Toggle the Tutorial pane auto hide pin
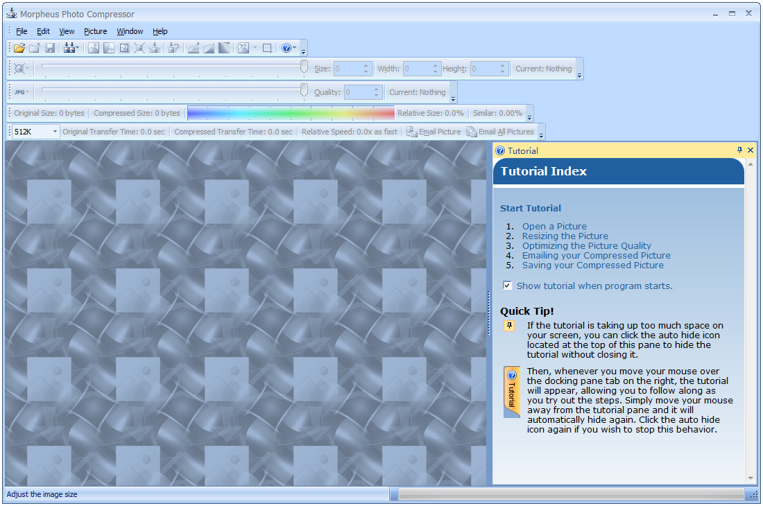 [739, 150]
